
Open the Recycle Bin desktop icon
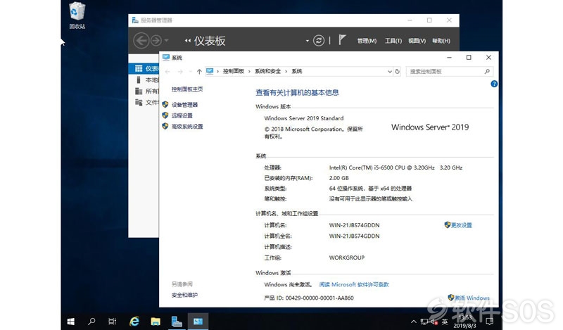77,15
